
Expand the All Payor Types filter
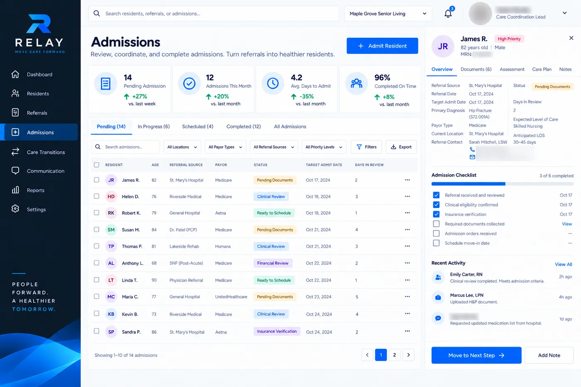(225, 147)
